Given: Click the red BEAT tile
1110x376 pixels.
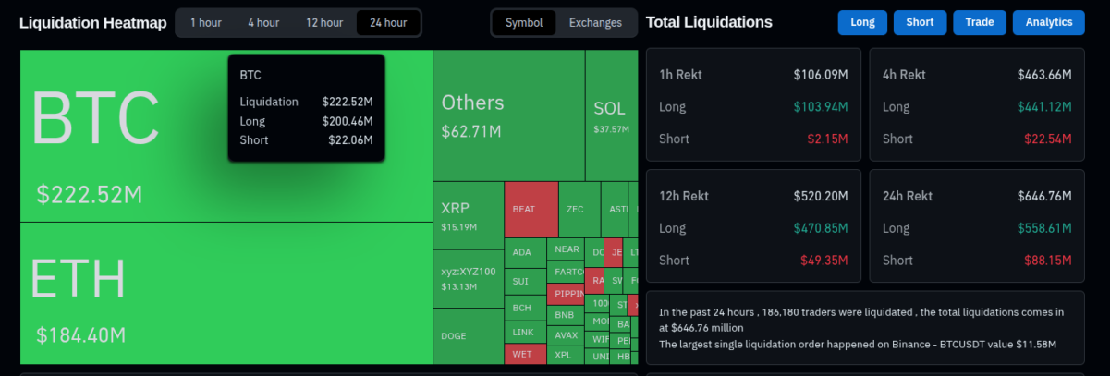Looking at the screenshot, I should 531,209.
